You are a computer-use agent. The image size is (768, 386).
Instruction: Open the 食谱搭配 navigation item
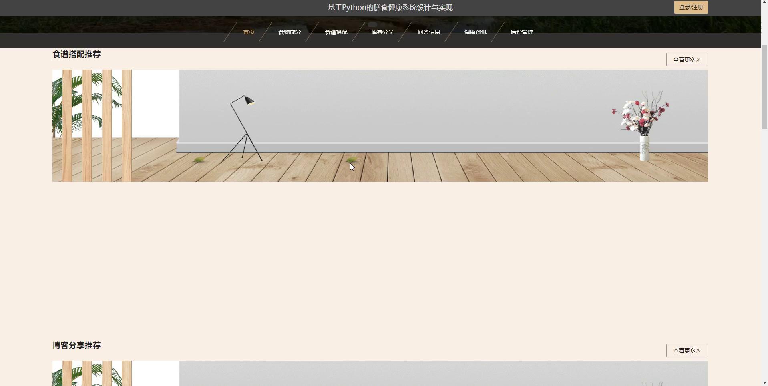[336, 32]
